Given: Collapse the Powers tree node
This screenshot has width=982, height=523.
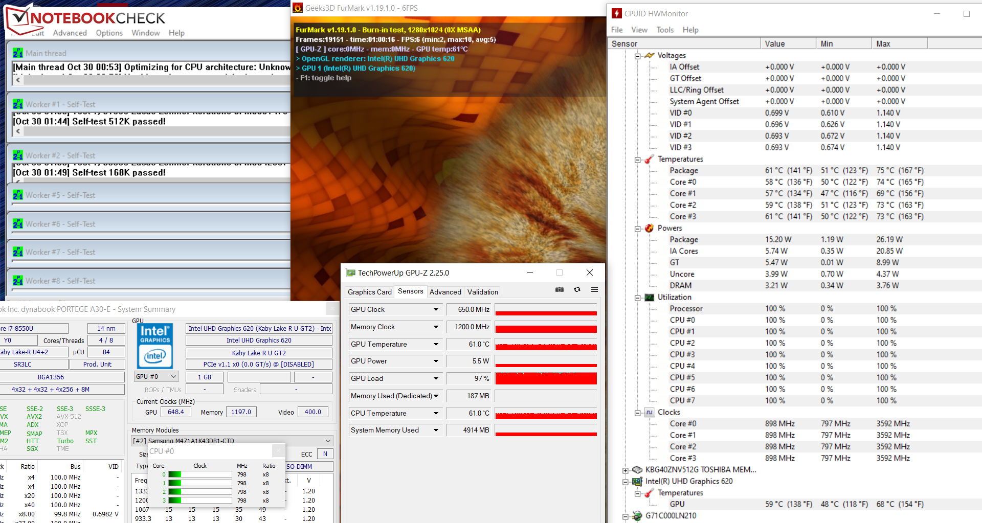Looking at the screenshot, I should [637, 229].
